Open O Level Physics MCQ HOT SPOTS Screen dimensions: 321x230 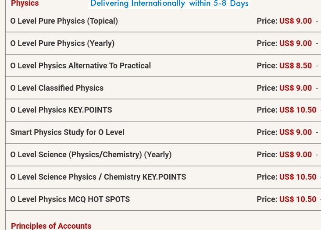[x=70, y=199]
